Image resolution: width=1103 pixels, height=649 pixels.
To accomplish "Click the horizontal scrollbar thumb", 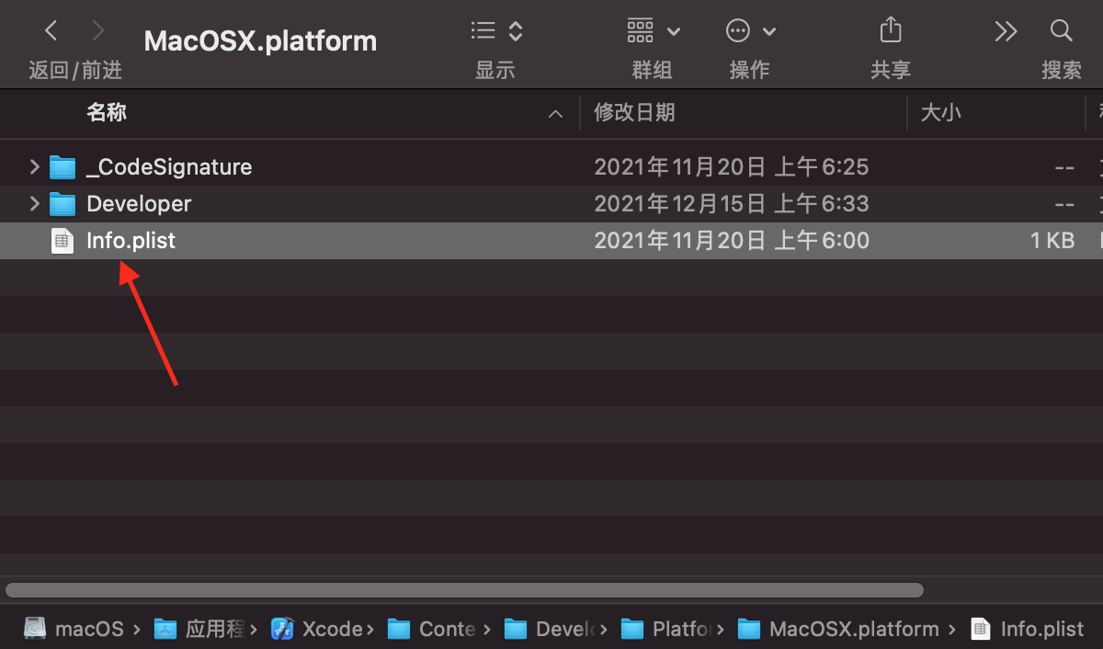I will (x=464, y=589).
